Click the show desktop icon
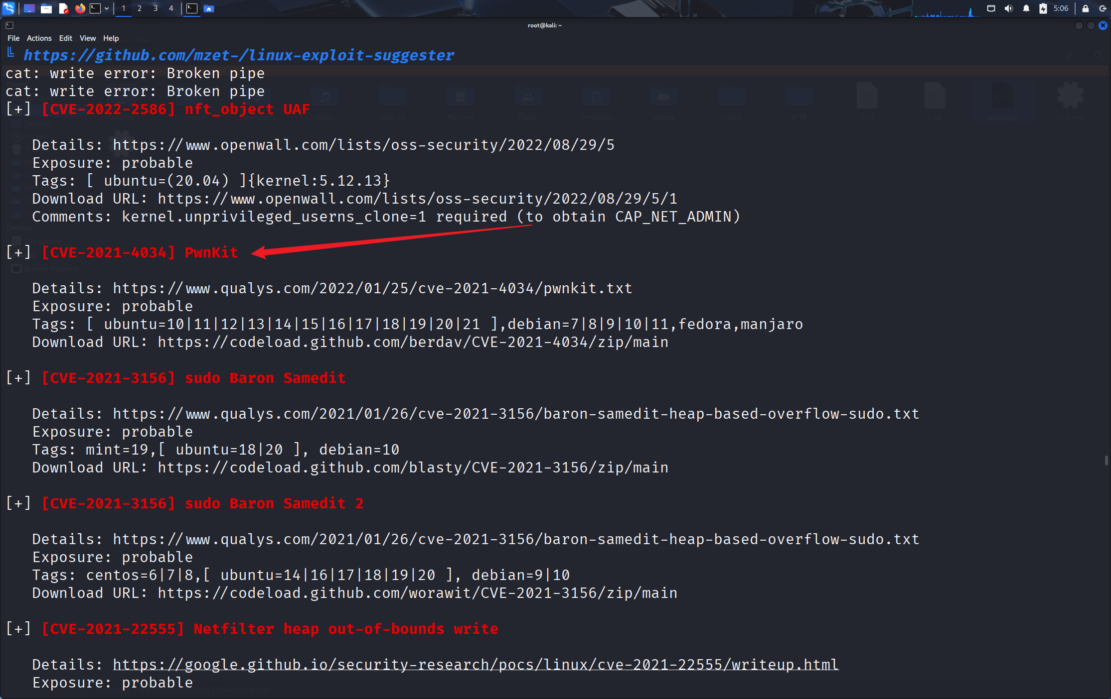Viewport: 1111px width, 699px height. click(29, 8)
